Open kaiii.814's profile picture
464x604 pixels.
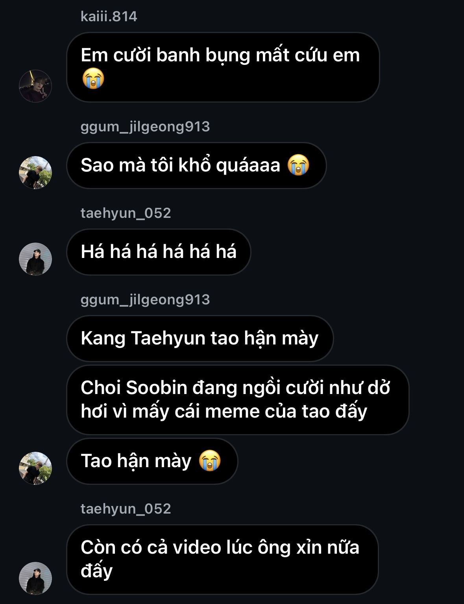35,86
